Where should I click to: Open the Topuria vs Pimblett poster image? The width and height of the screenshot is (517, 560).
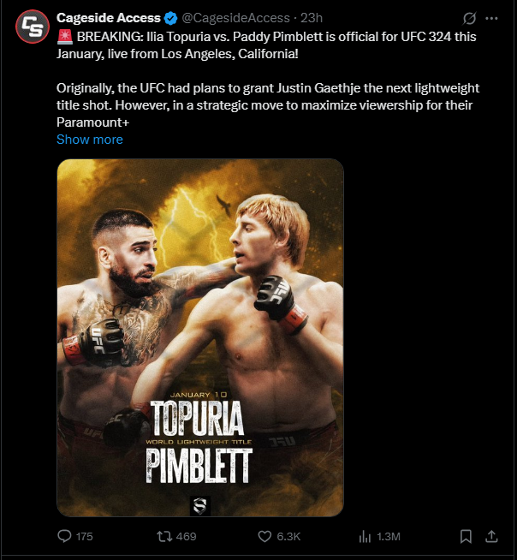(x=199, y=337)
